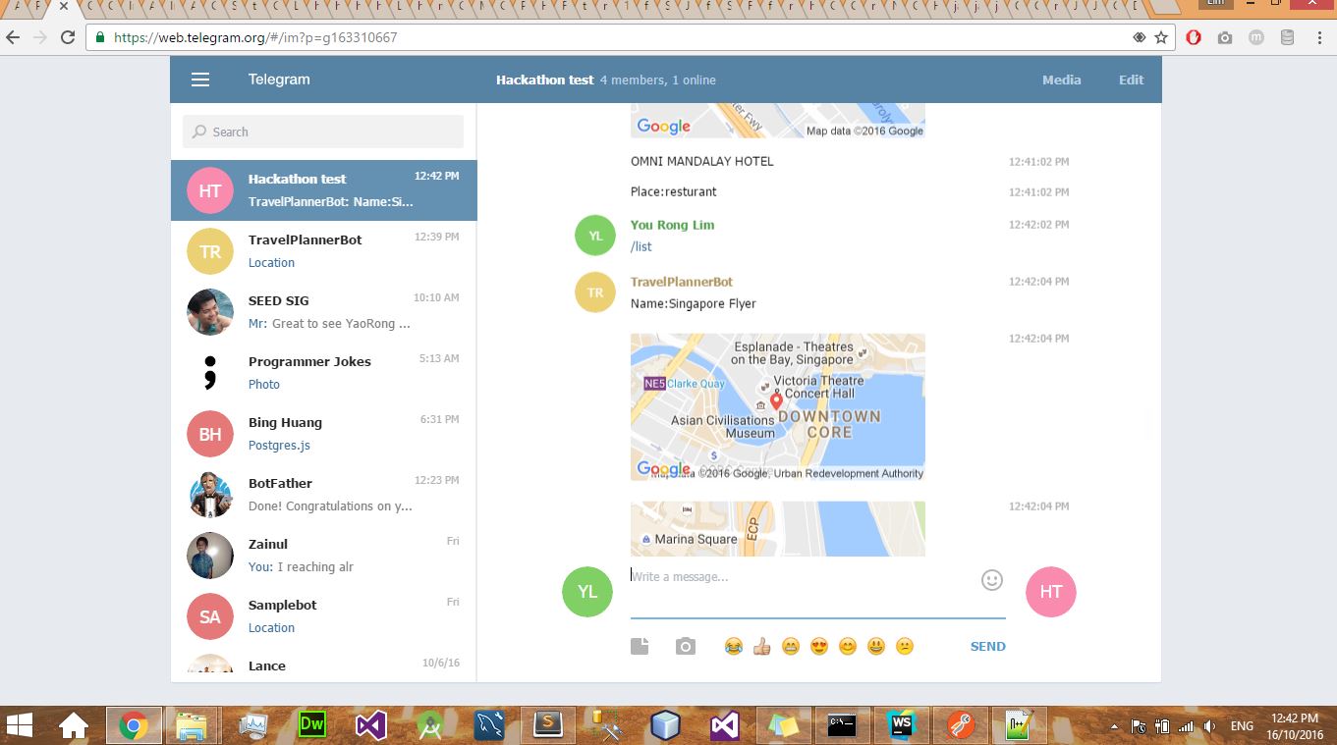Open the Samplebot chat
The height and width of the screenshot is (745, 1337).
click(x=324, y=616)
